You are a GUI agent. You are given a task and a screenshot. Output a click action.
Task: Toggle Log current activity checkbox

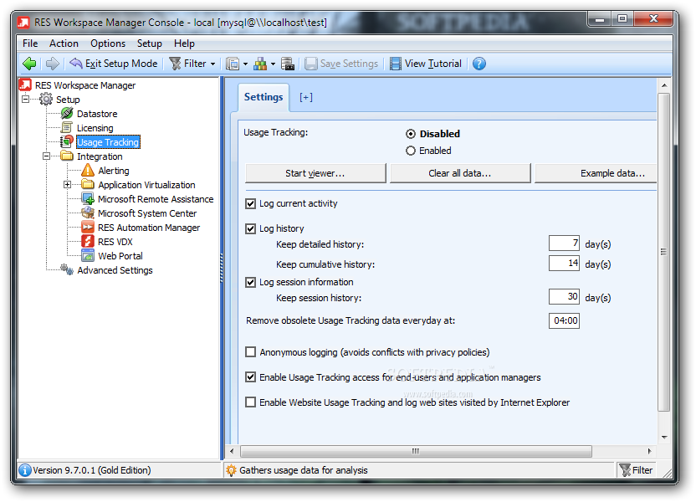coord(251,204)
